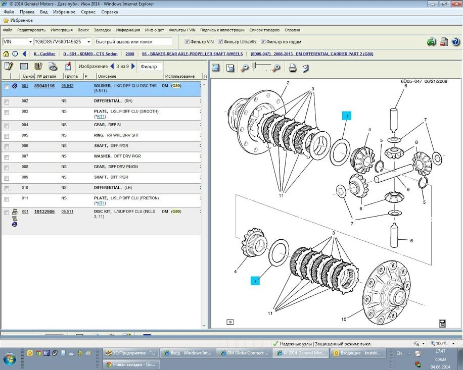
Task: Open the VIN type dropdown
Action: tap(30, 42)
